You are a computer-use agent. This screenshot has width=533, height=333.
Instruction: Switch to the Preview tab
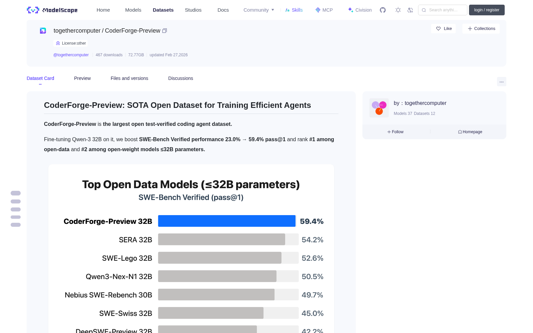tap(82, 78)
